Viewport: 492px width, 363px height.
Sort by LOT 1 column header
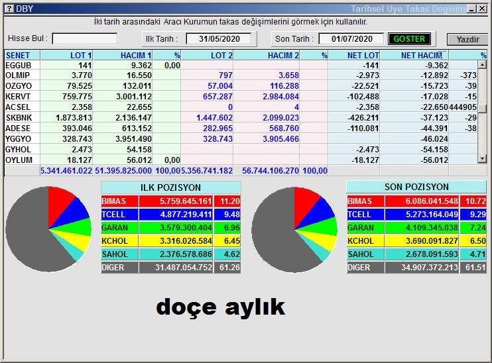pos(66,55)
